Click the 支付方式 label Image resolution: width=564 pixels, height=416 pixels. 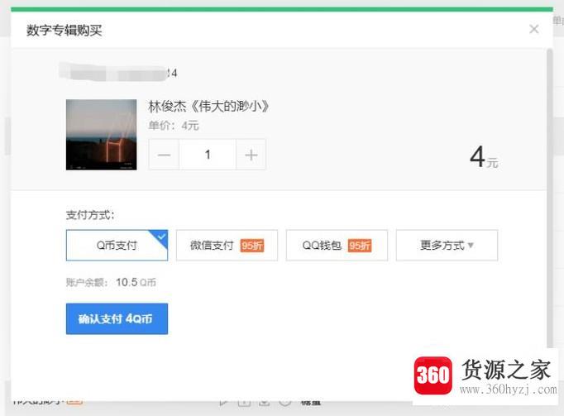(90, 215)
